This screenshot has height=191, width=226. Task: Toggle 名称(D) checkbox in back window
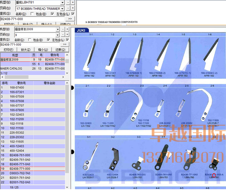(x=32, y=14)
